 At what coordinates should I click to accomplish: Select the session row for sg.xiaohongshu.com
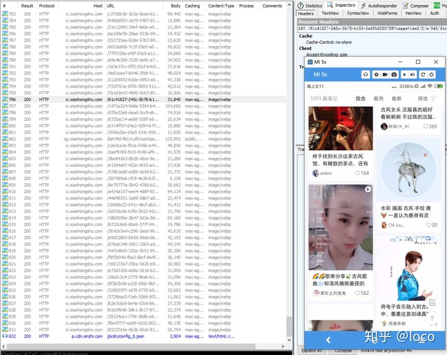[x=143, y=139]
